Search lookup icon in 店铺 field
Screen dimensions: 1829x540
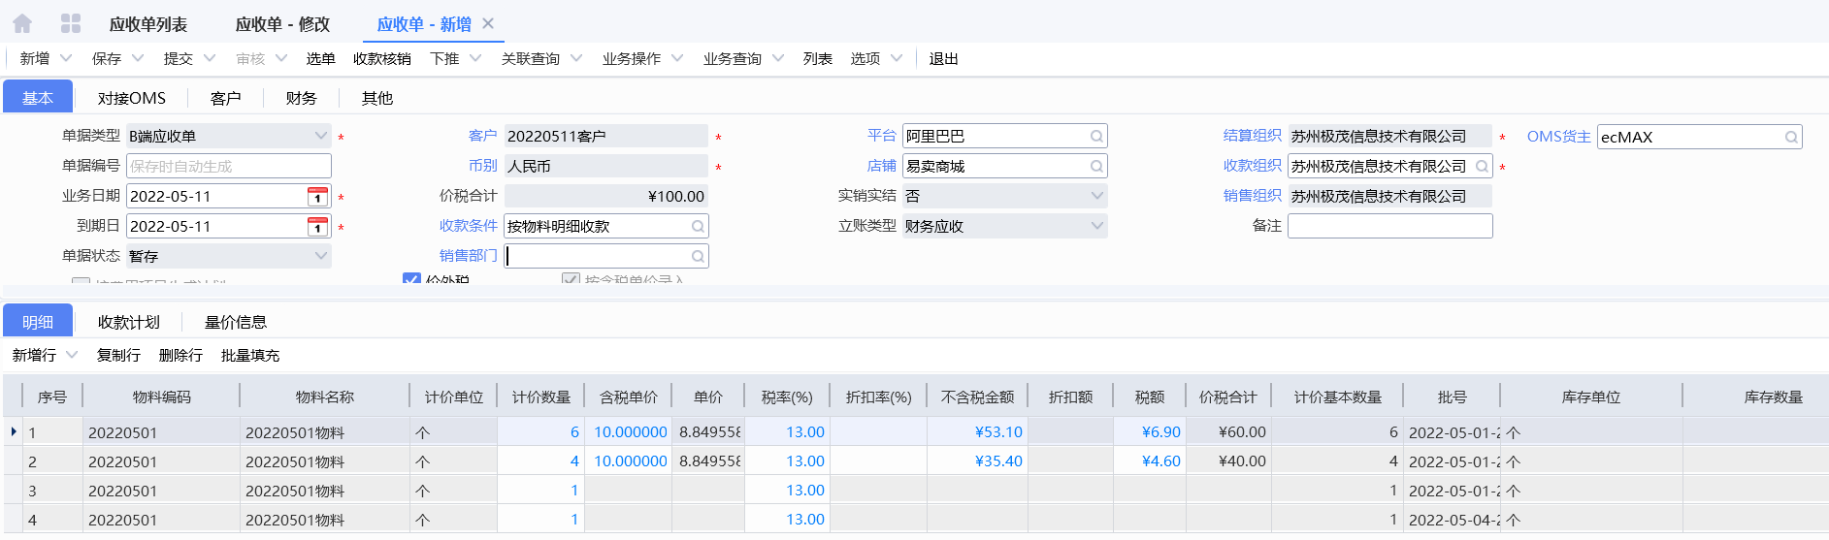(x=1096, y=167)
